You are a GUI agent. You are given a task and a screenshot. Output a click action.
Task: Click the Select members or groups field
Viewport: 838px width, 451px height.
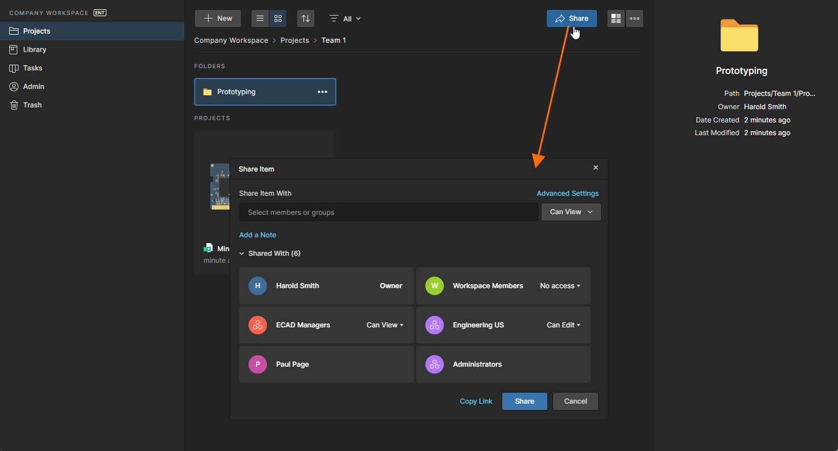click(x=389, y=212)
